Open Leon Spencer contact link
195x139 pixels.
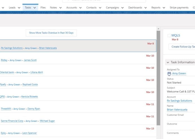30,133
